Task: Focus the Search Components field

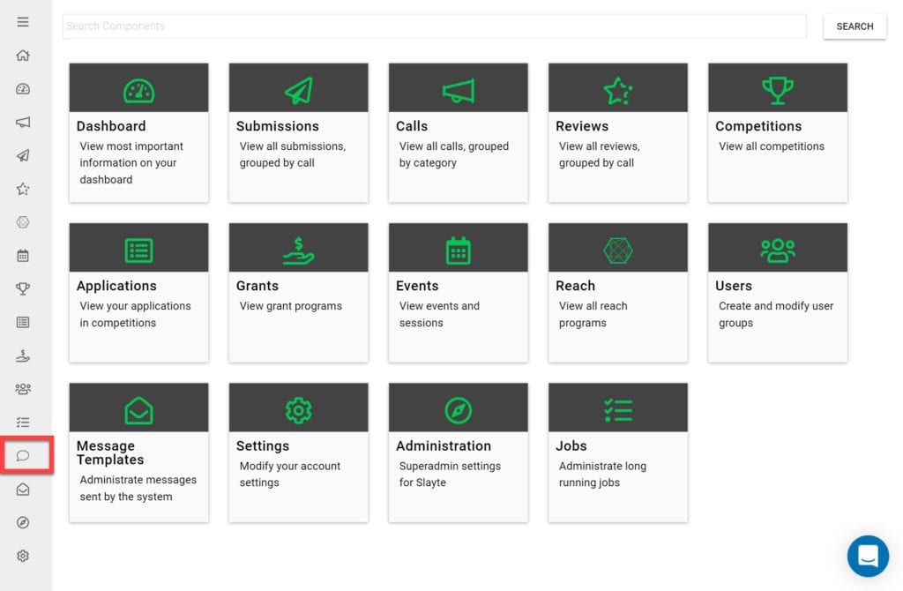Action: tap(434, 26)
